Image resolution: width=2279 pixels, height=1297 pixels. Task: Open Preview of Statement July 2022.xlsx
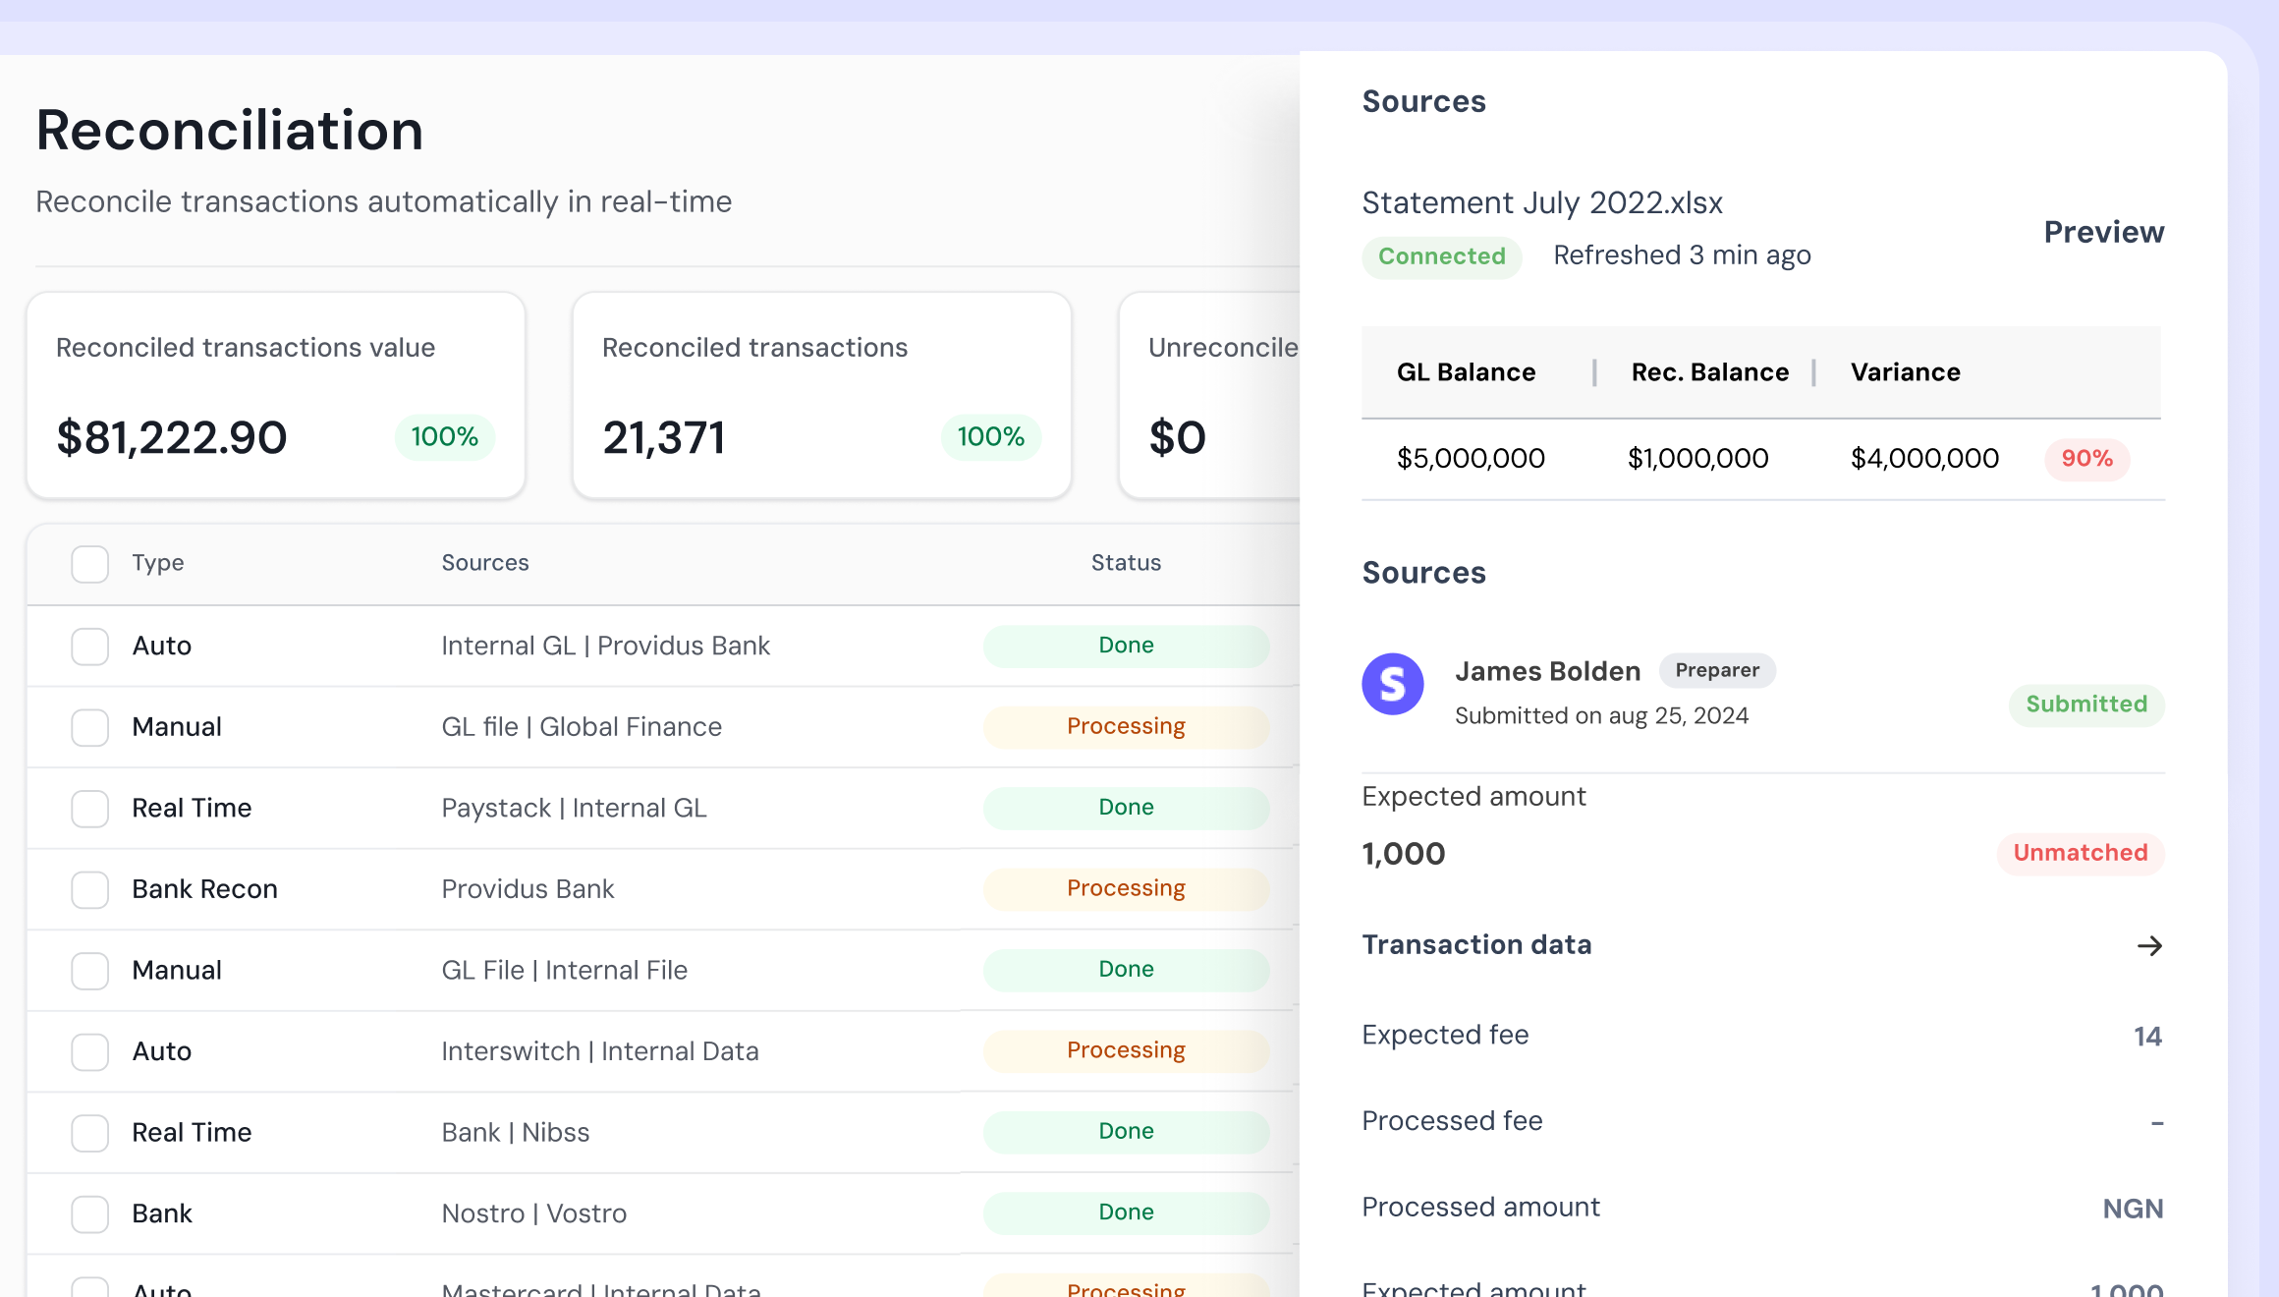point(2103,232)
